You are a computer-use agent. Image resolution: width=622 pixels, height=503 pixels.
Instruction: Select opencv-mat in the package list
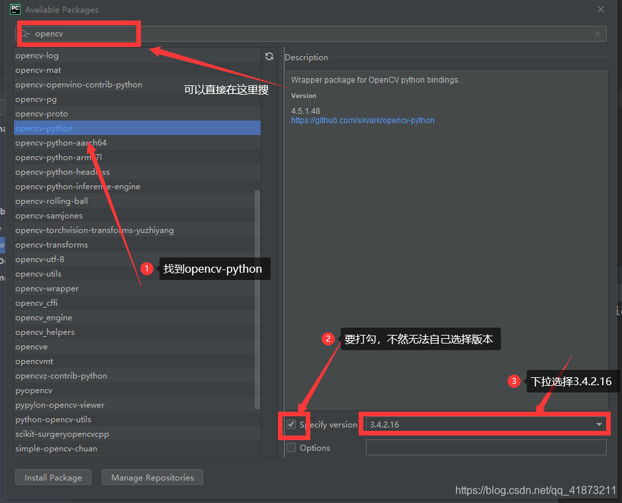pyautogui.click(x=137, y=70)
